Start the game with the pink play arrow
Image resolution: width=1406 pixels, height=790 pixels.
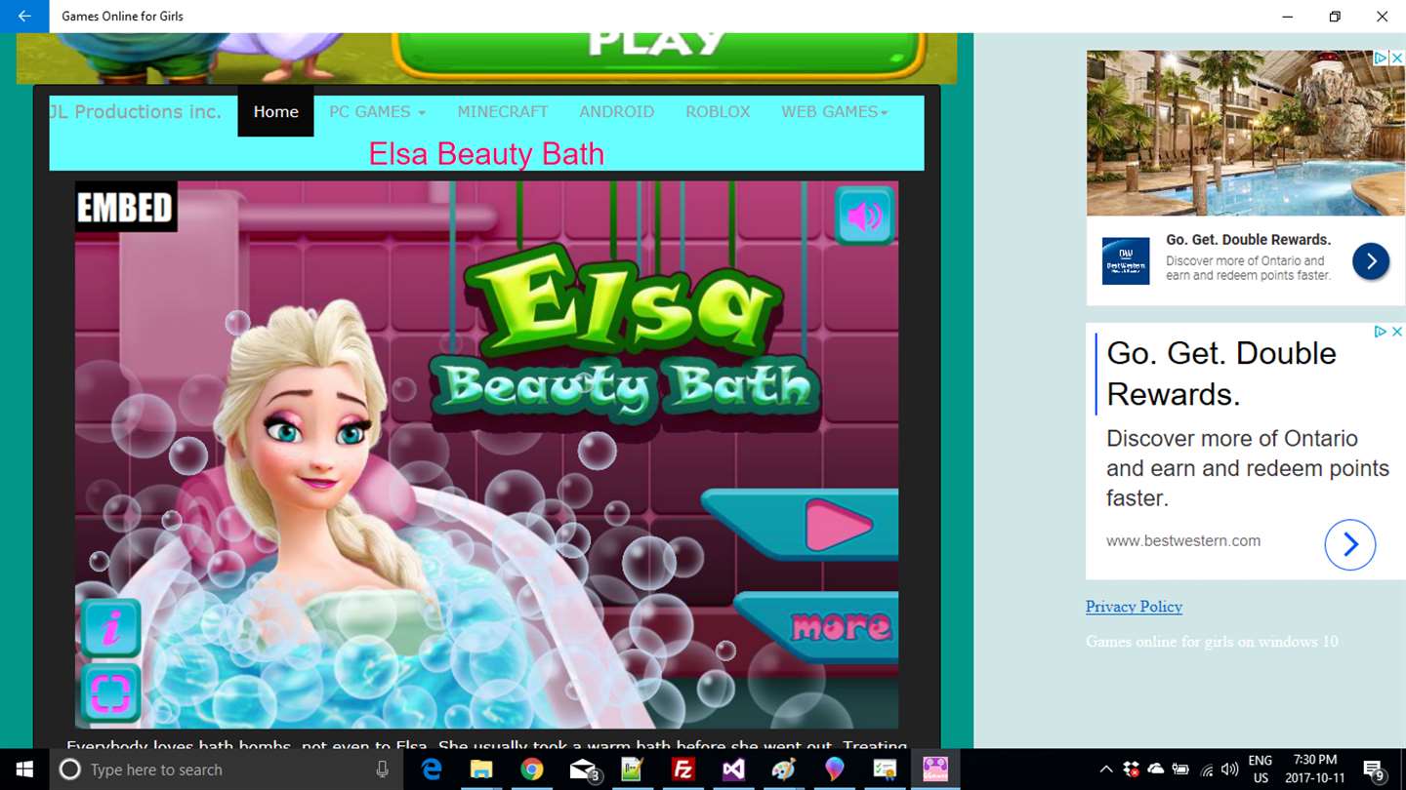click(x=838, y=527)
